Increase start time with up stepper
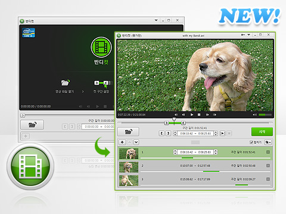The width and height of the screenshot is (286, 214). coord(175,132)
